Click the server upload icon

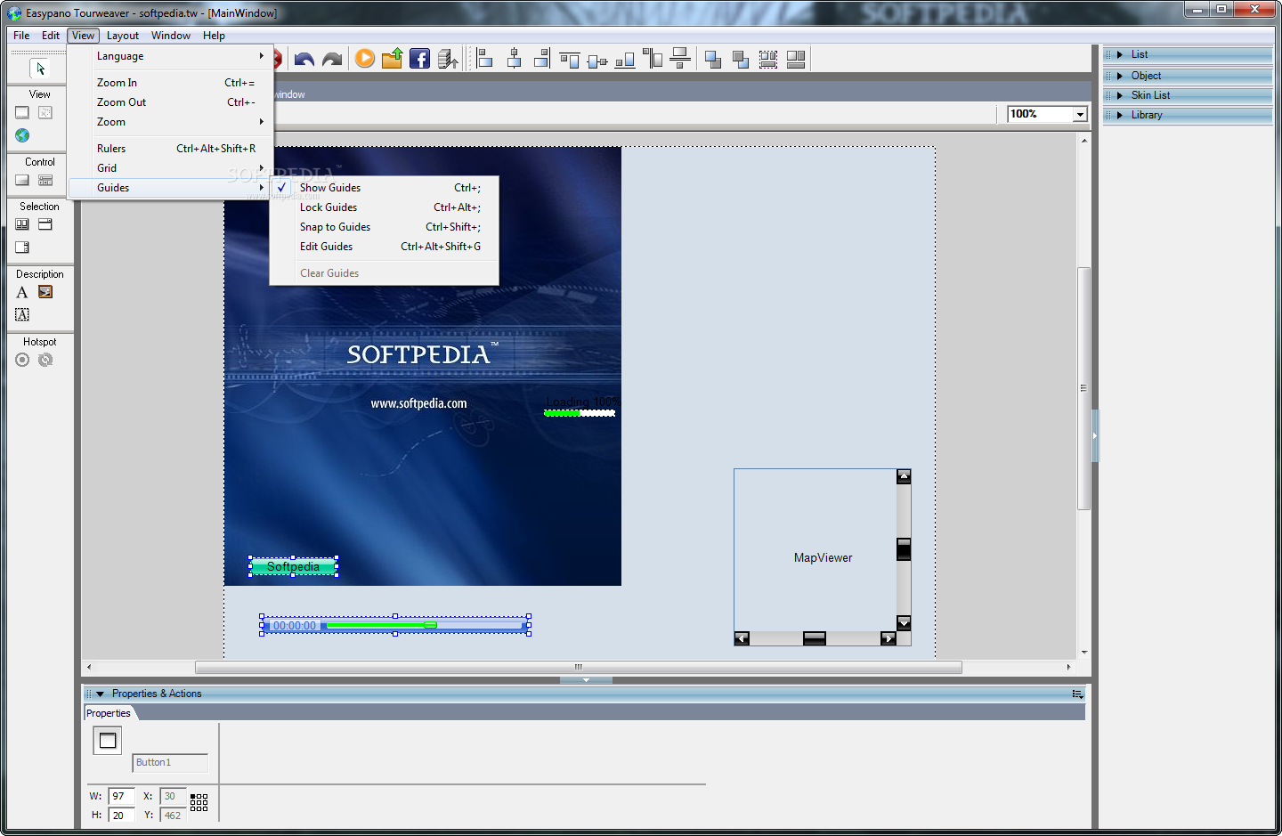[x=448, y=59]
